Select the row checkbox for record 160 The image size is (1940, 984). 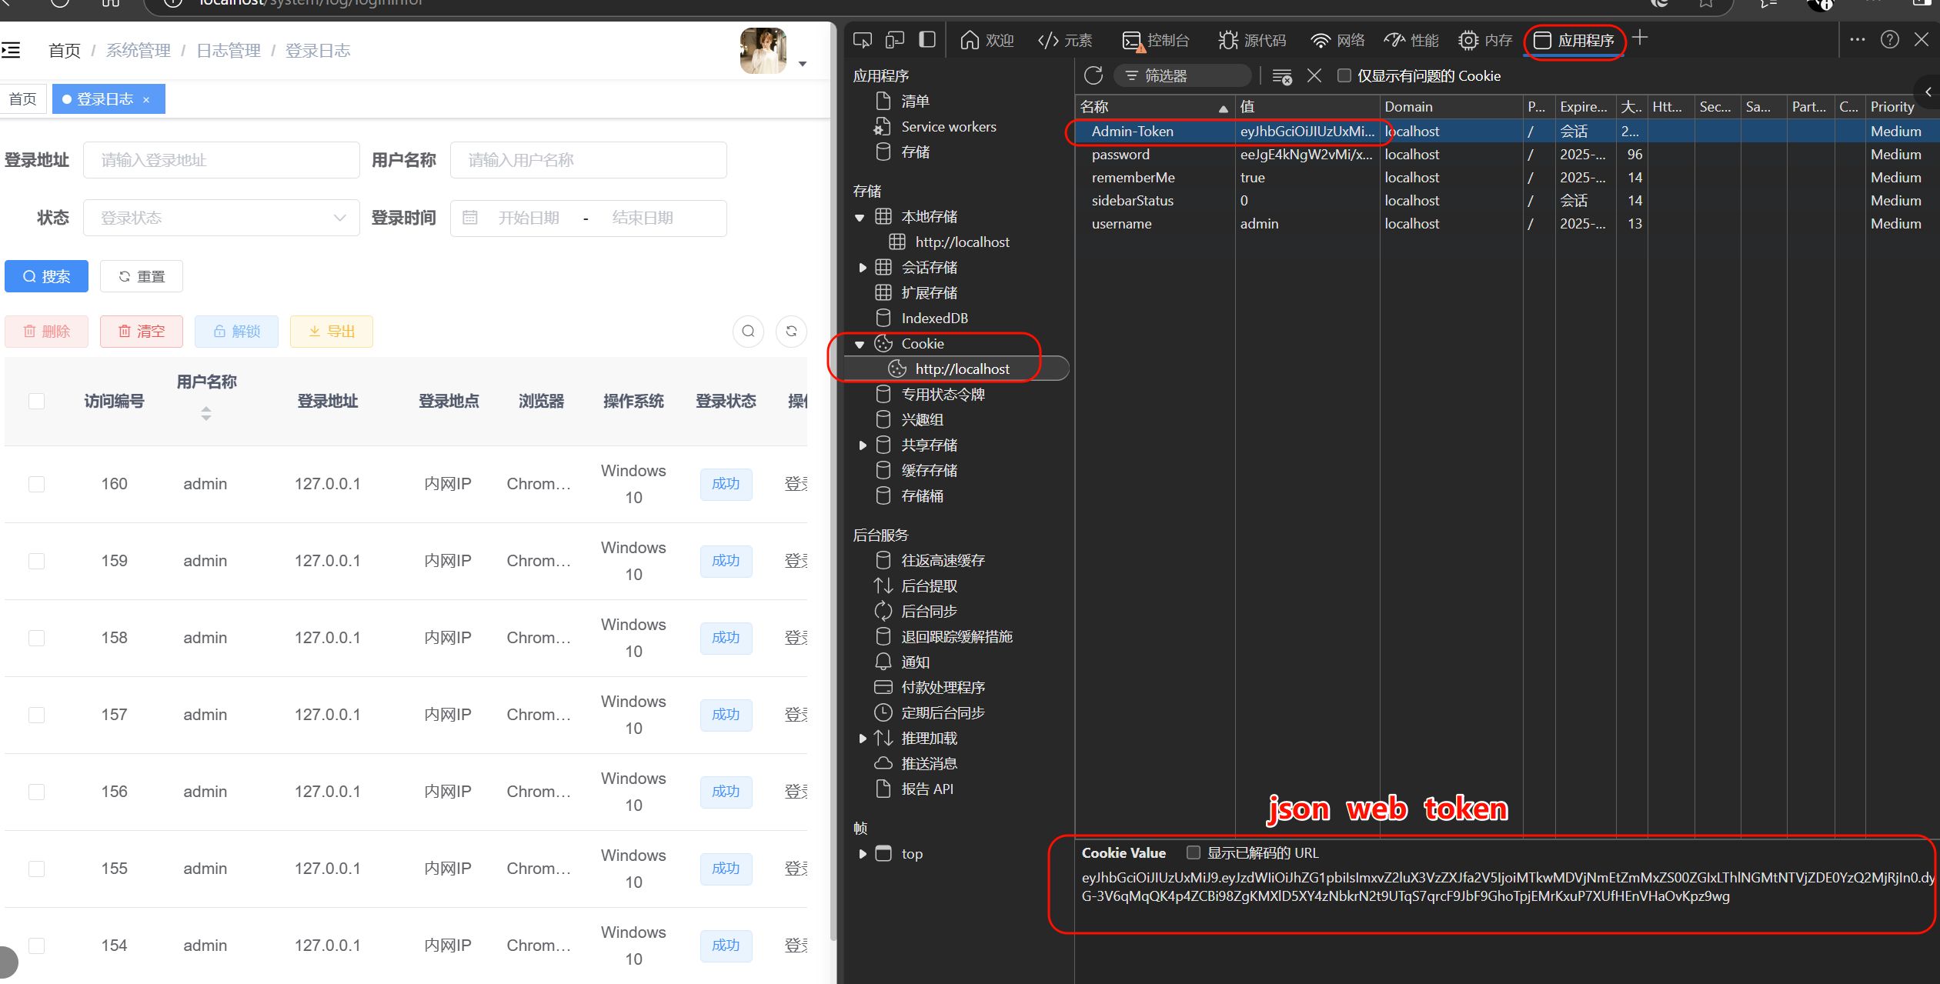(x=36, y=484)
